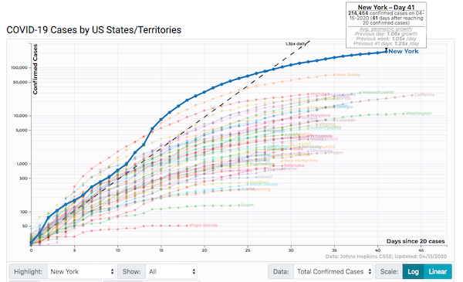Click the Massachusetts line label
Image resolution: width=463 pixels, height=282 pixels.
point(377,92)
